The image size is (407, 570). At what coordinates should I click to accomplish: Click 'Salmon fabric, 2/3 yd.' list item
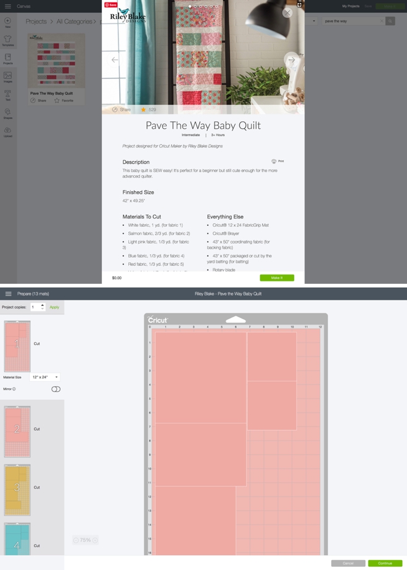tap(159, 233)
